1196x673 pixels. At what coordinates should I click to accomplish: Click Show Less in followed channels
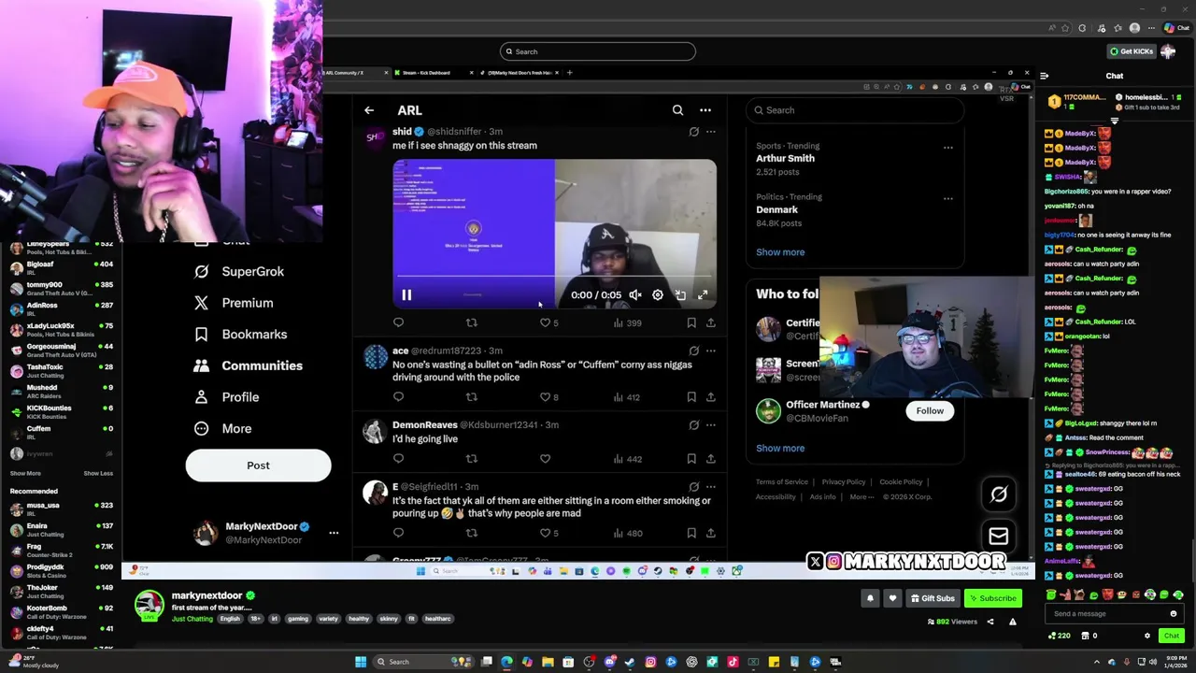pos(98,473)
